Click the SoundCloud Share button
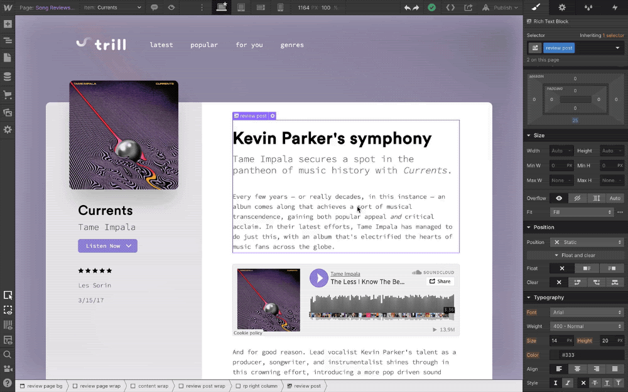This screenshot has width=628, height=392. pyautogui.click(x=440, y=281)
